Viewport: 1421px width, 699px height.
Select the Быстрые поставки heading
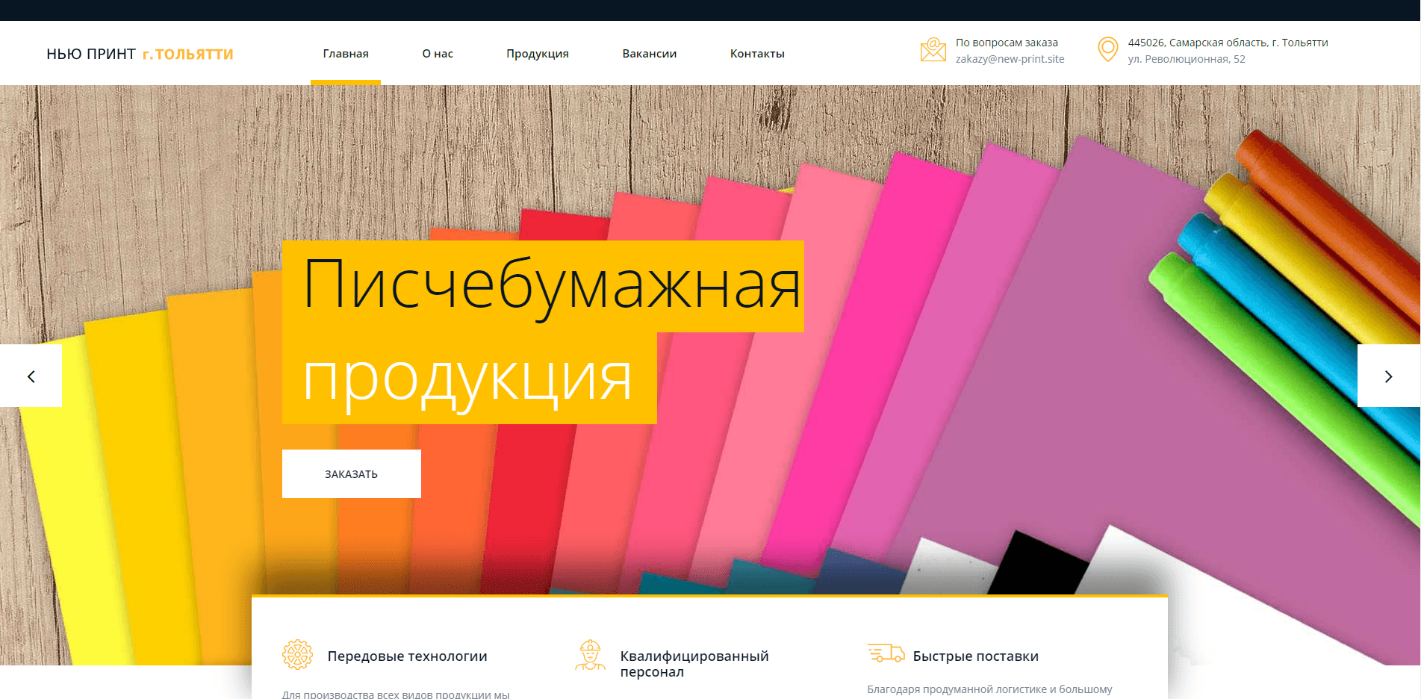pos(975,656)
